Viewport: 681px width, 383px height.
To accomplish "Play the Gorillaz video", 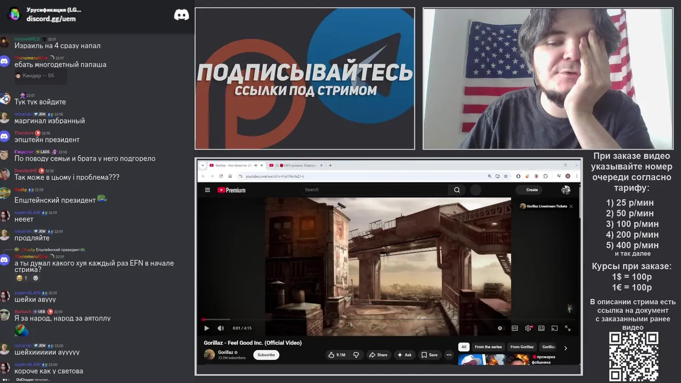I will coord(206,328).
